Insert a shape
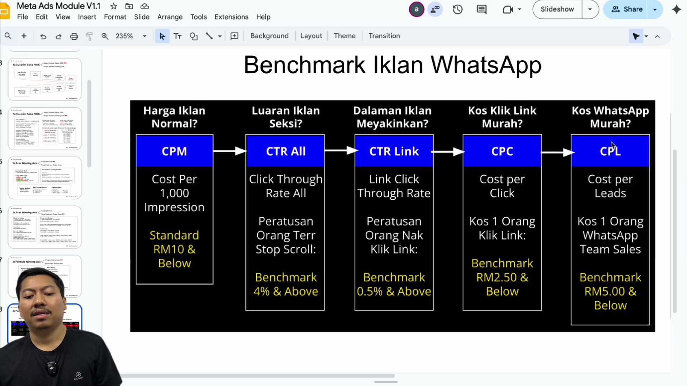 [194, 36]
